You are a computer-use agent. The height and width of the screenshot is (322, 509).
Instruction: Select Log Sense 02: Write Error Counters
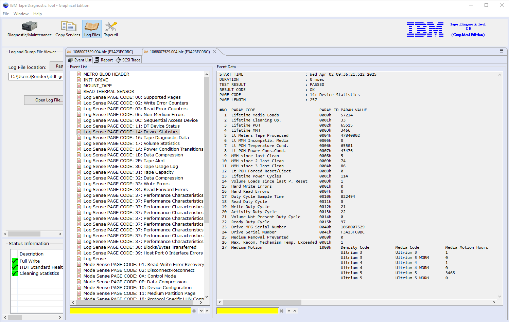point(136,103)
